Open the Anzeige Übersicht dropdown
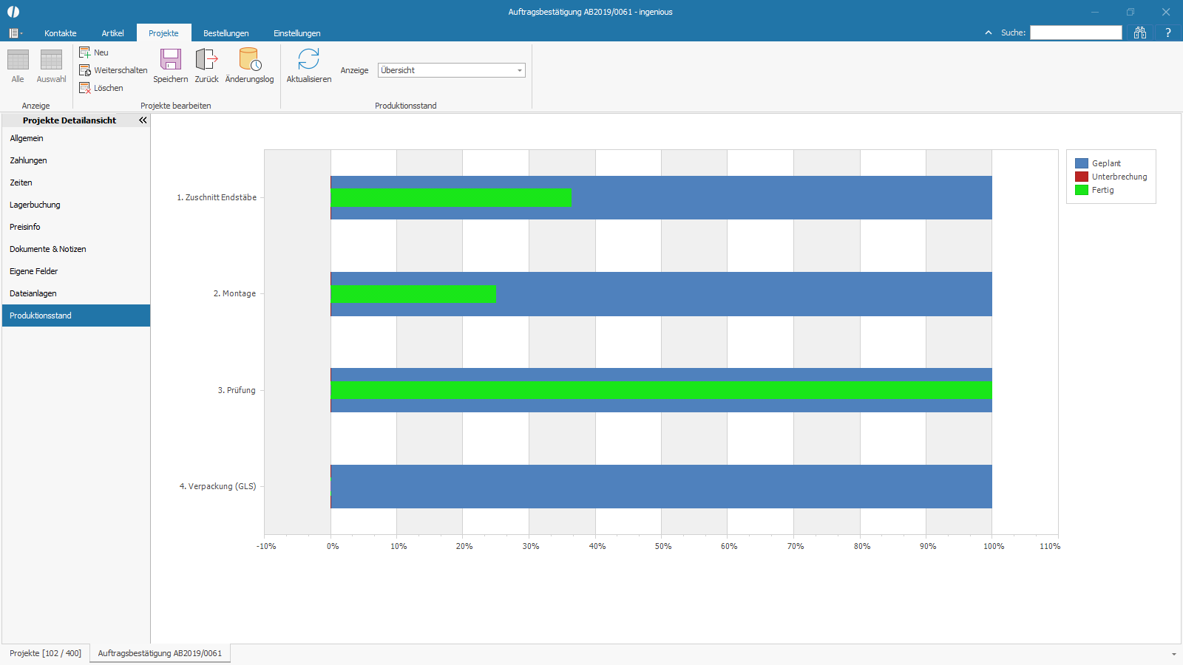Image resolution: width=1183 pixels, height=665 pixels. pos(451,70)
